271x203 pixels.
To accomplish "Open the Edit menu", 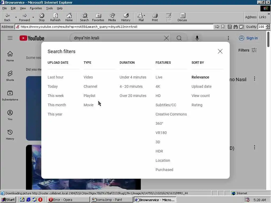I will coord(13,8).
